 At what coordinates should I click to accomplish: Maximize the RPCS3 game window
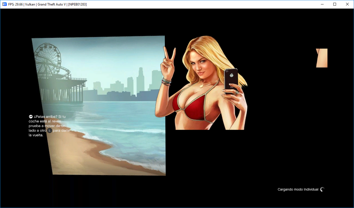(x=335, y=4)
